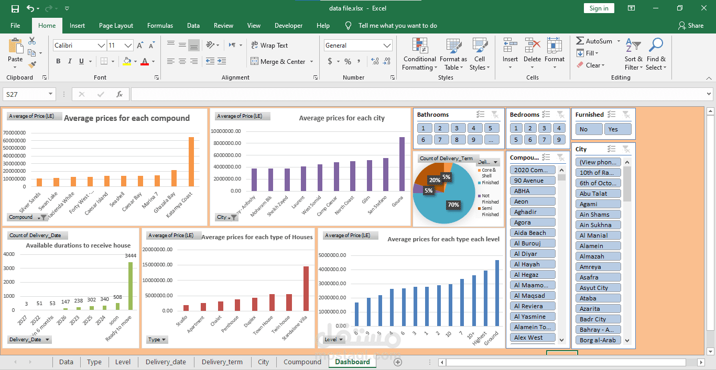Open Sort & Filter
The width and height of the screenshot is (716, 370).
(633, 54)
